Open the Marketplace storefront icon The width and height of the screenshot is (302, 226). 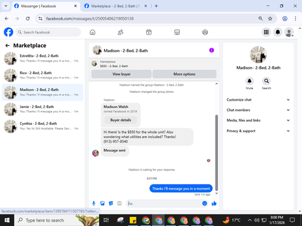pyautogui.click(x=177, y=32)
